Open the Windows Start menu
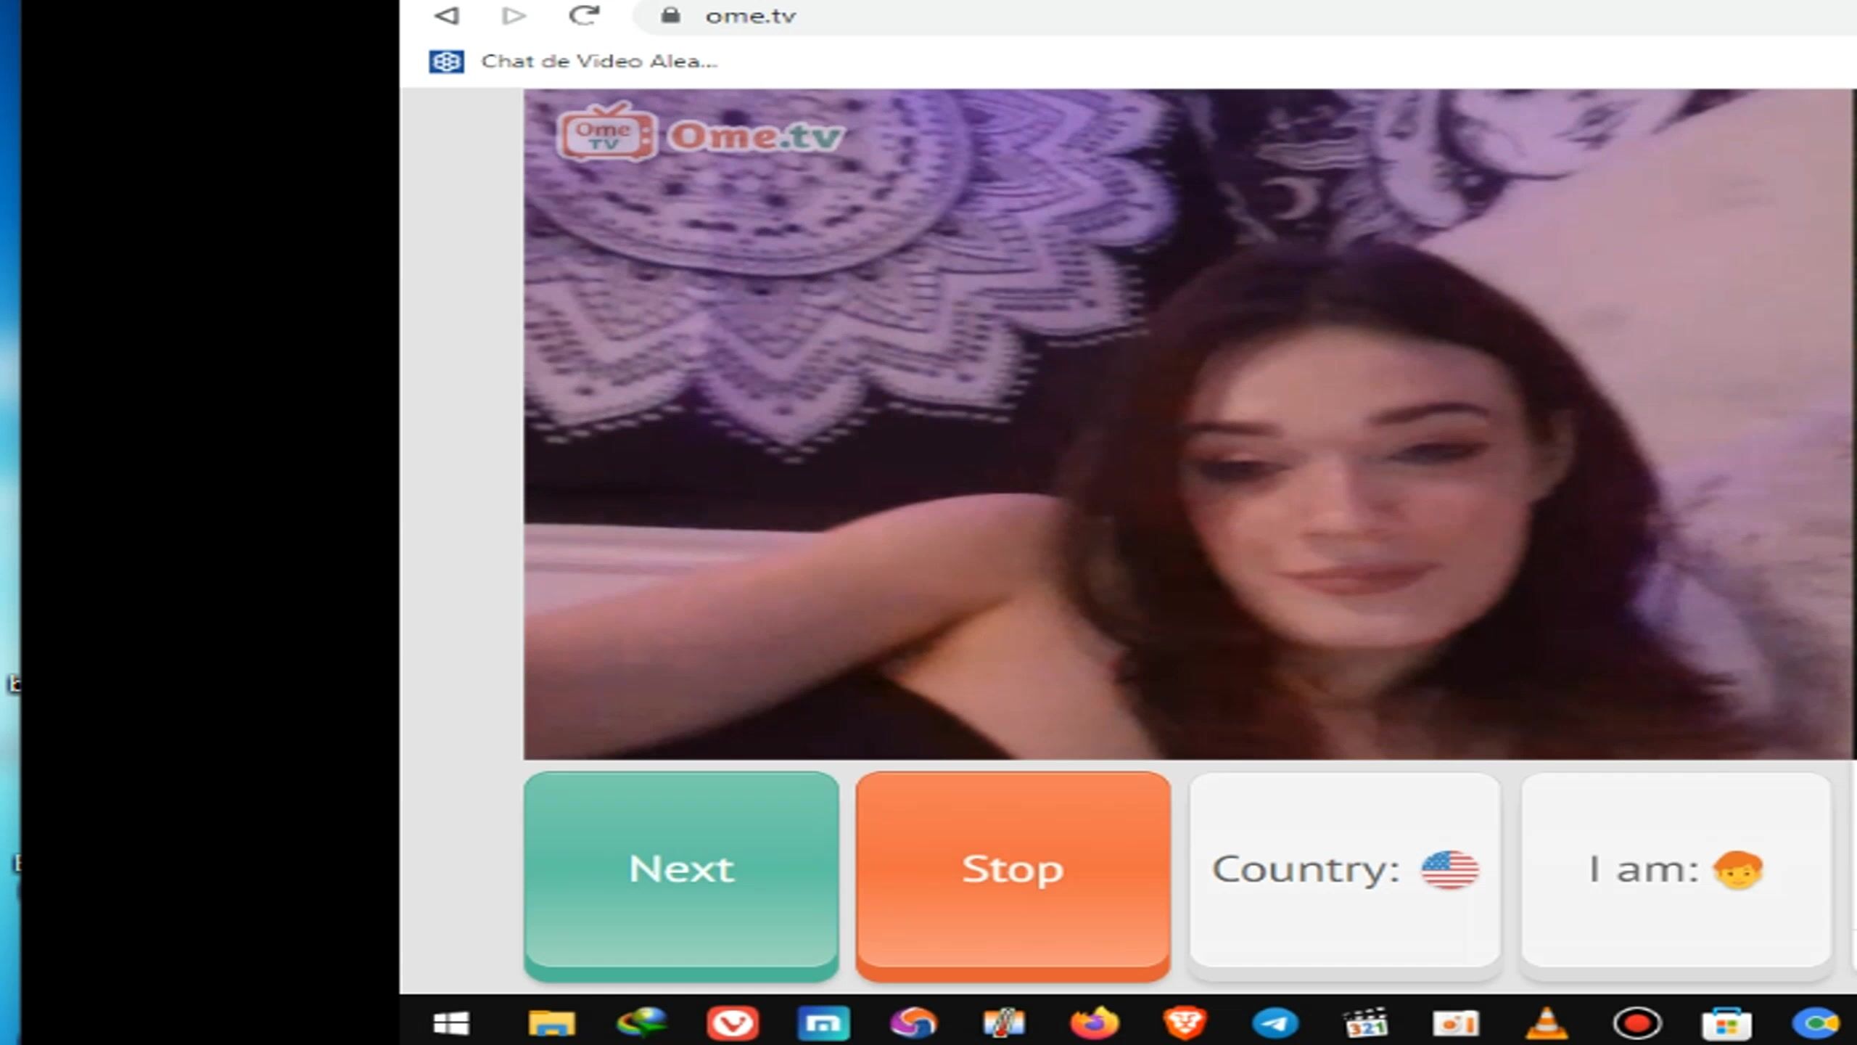 coord(451,1024)
